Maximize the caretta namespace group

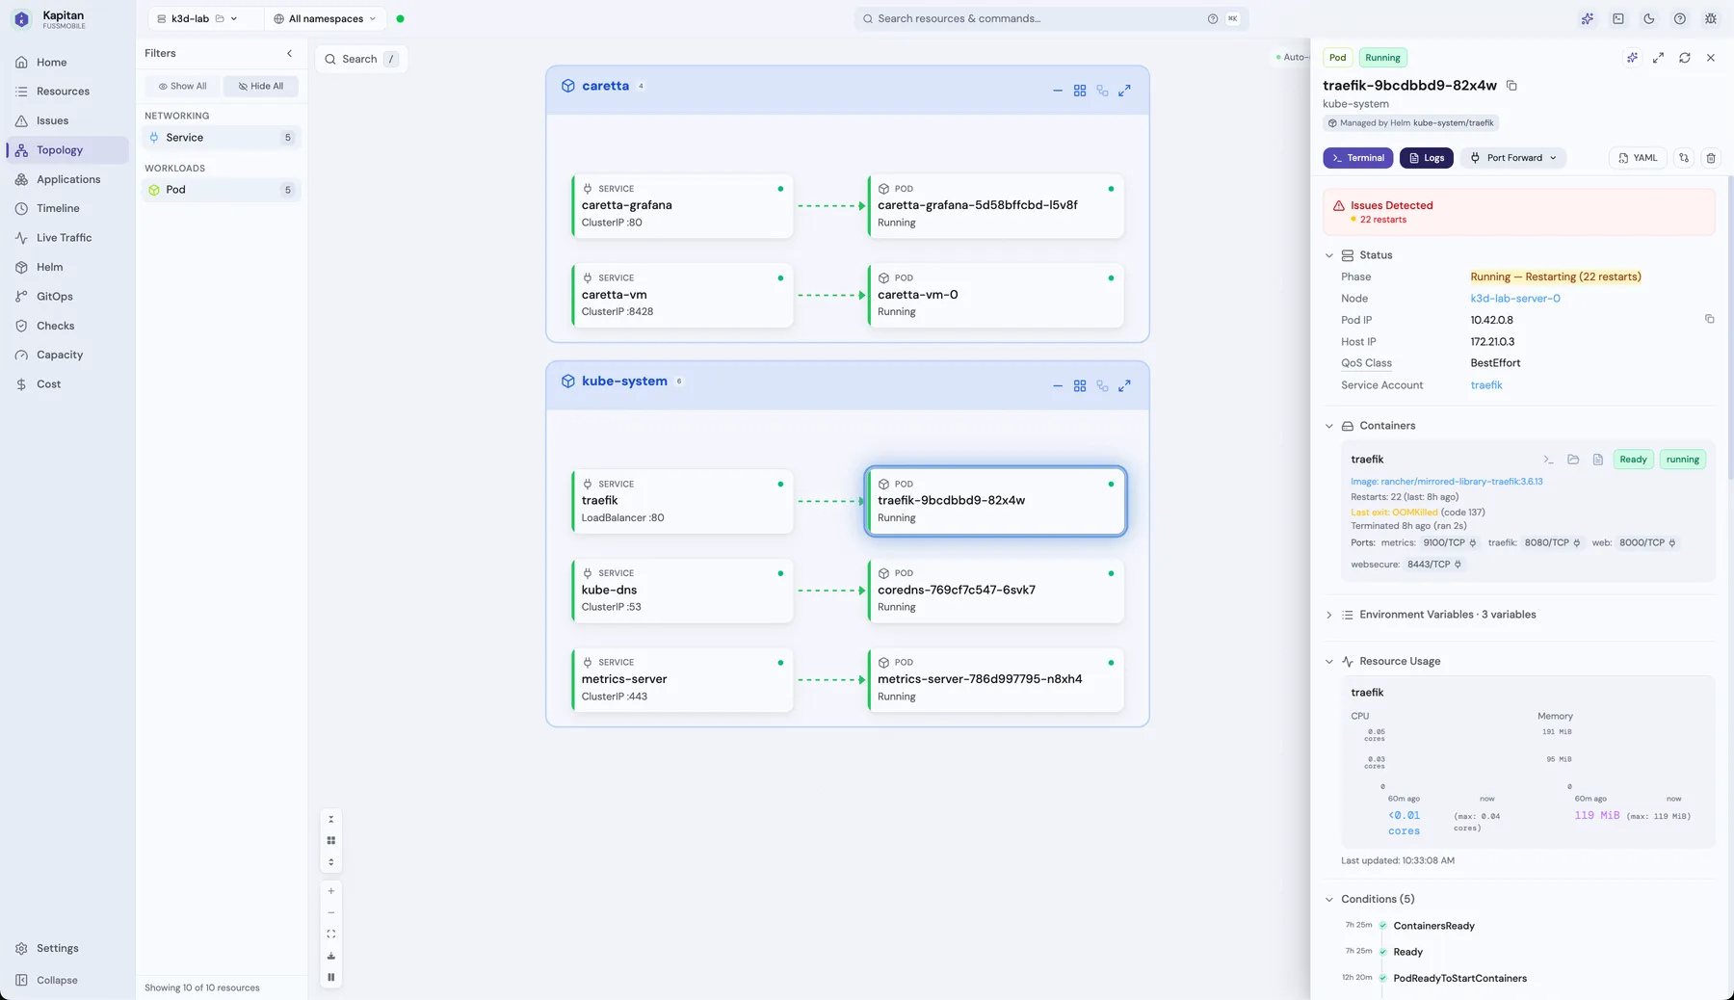pos(1124,91)
